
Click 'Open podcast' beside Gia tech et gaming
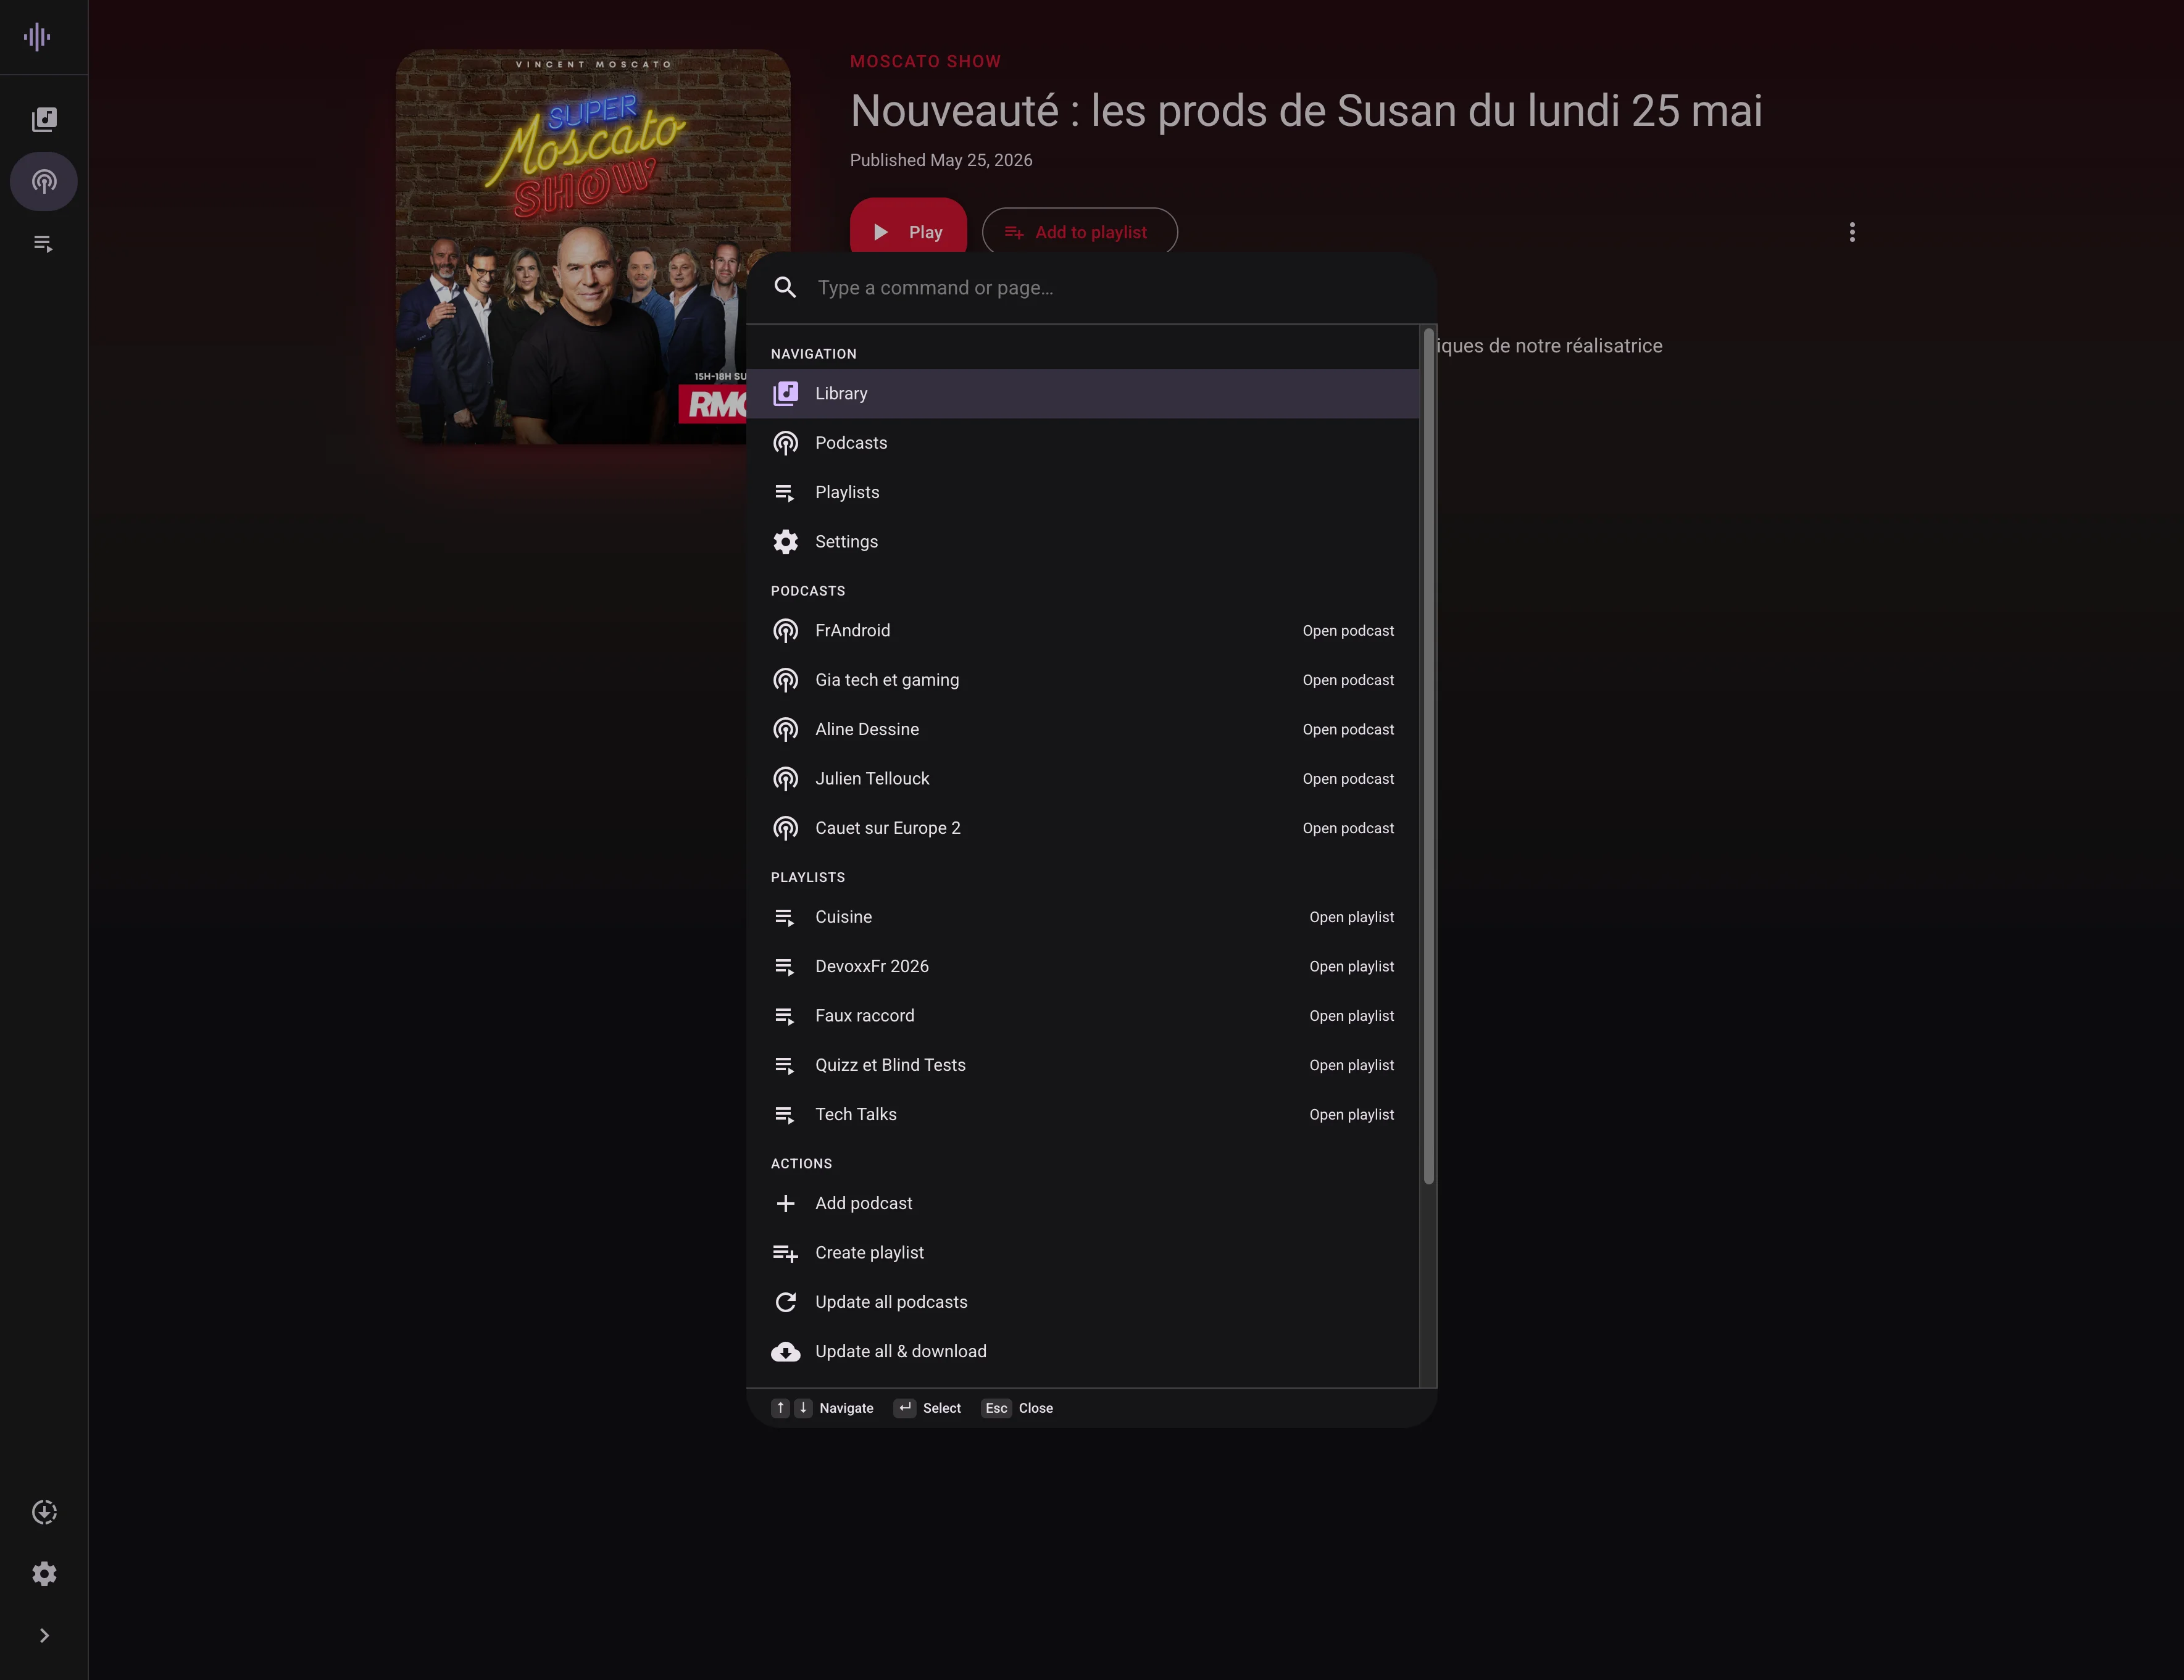click(x=1348, y=680)
